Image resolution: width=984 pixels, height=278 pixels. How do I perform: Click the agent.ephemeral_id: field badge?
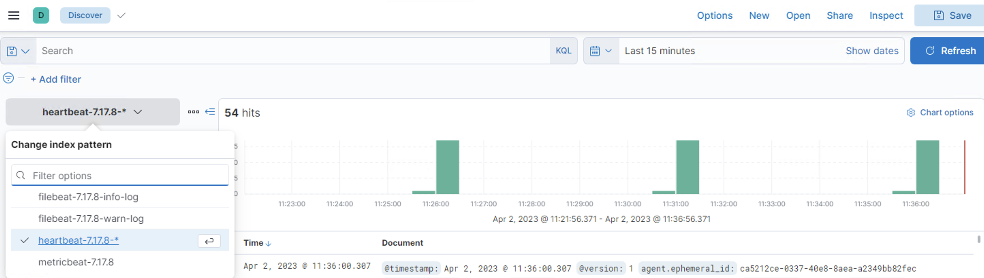click(687, 268)
